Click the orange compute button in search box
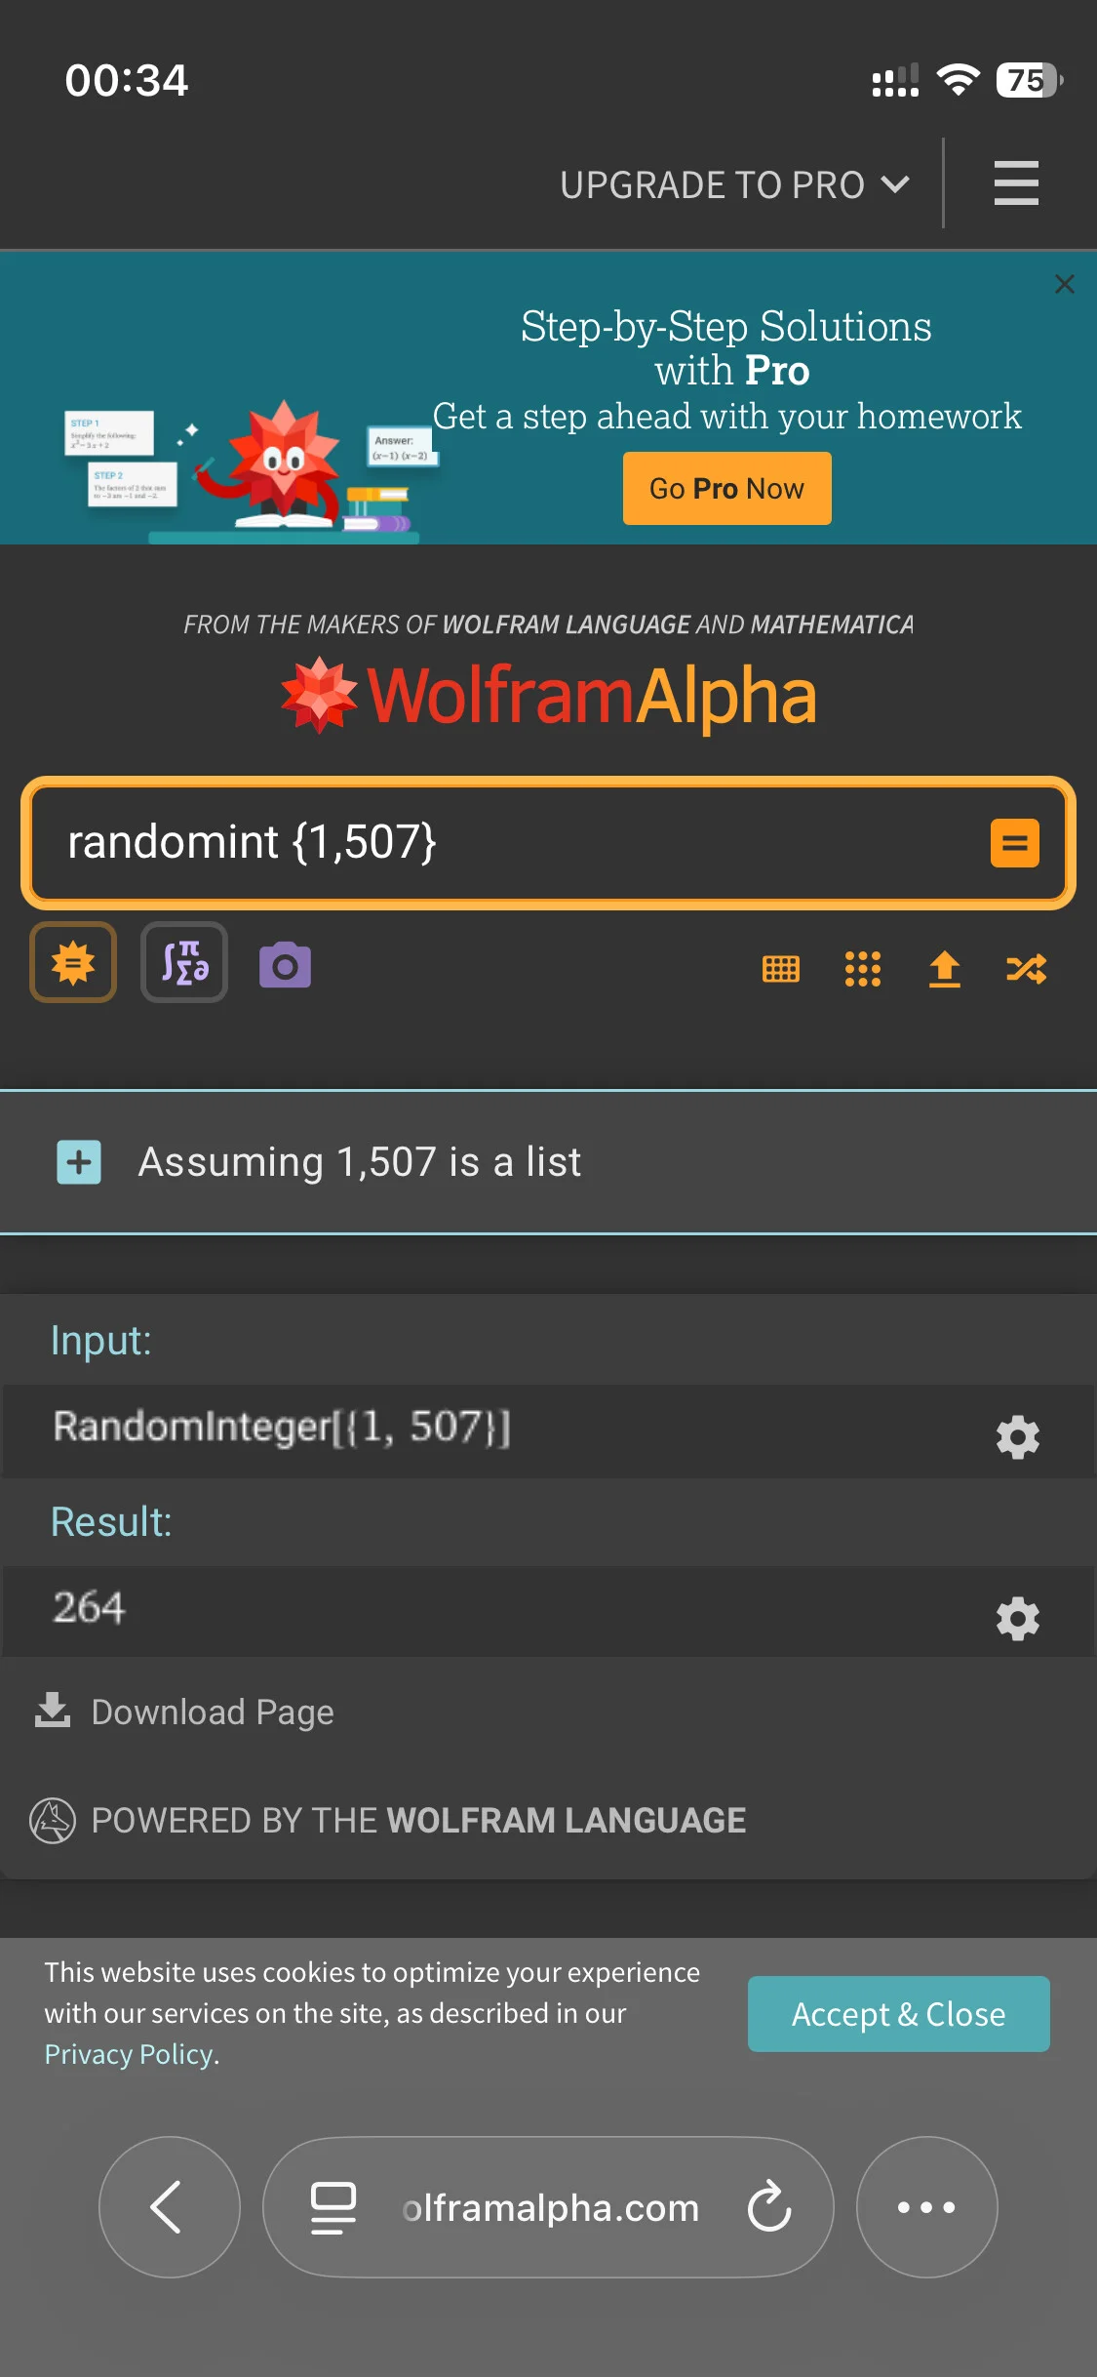The image size is (1097, 2377). coord(1014,843)
